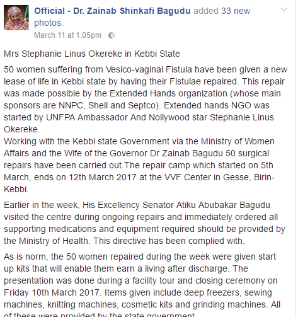The image size is (298, 317).
Task: Click the word photos under page name
Action: click(x=48, y=23)
